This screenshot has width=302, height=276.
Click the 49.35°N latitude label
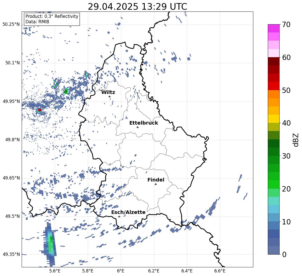pos(11,254)
